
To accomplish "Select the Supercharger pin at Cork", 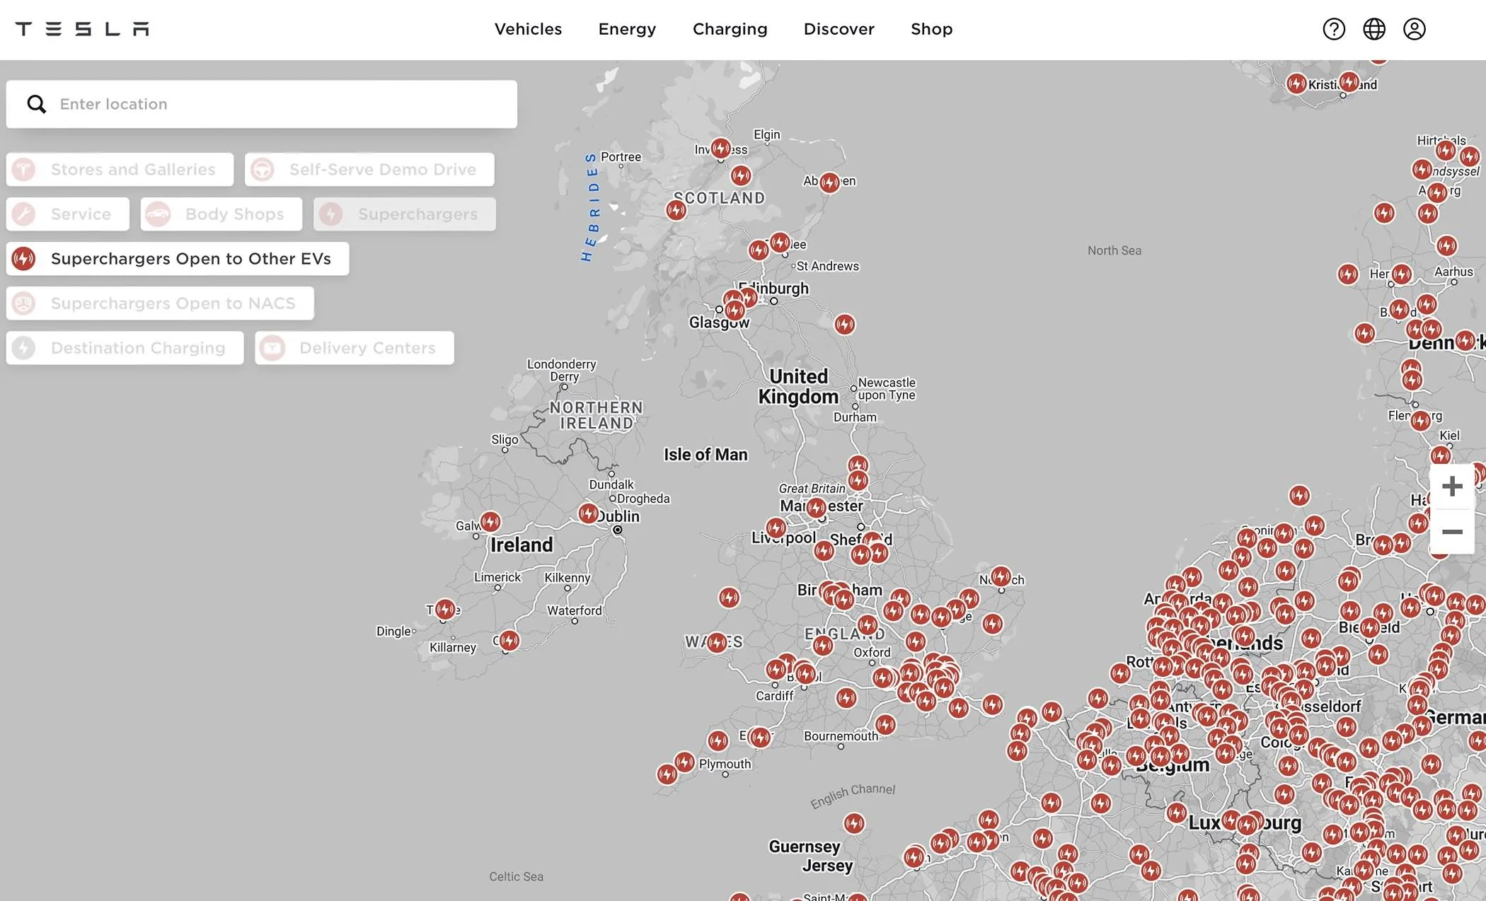I will 509,641.
